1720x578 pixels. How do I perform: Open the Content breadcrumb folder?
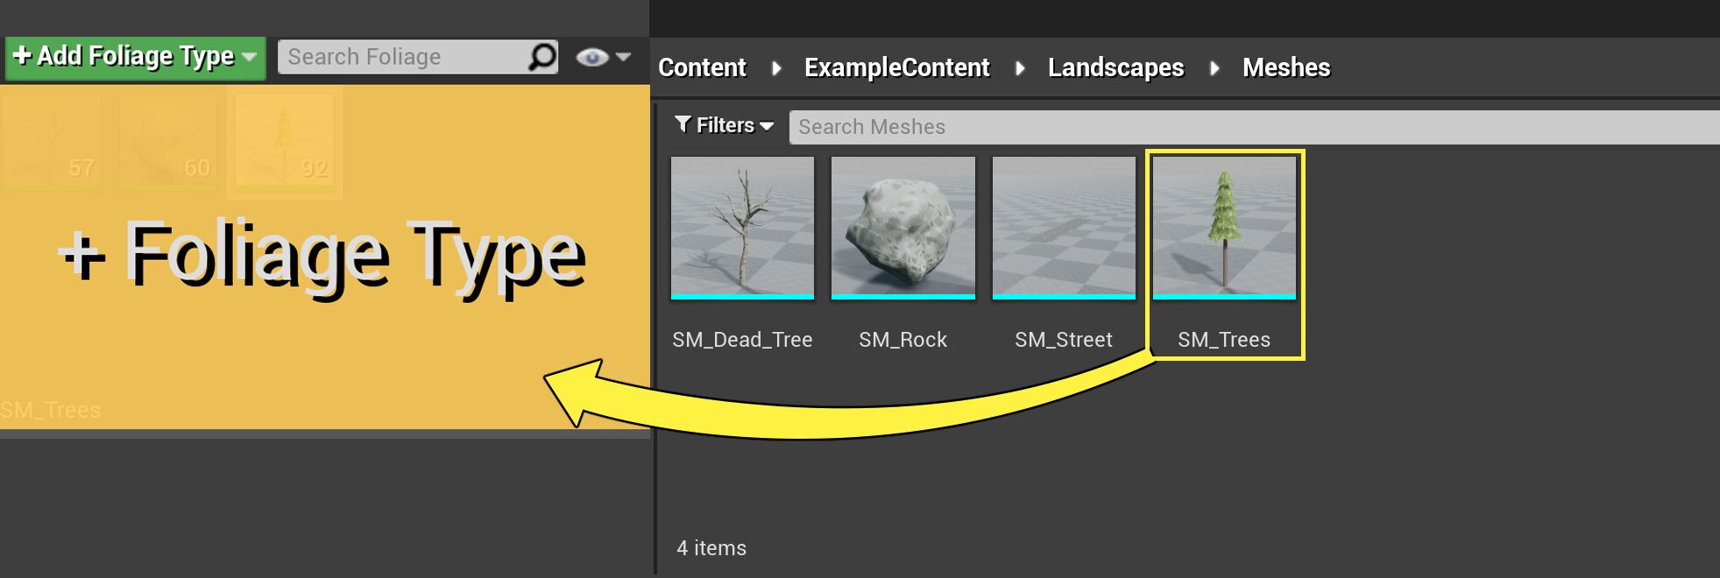point(702,67)
